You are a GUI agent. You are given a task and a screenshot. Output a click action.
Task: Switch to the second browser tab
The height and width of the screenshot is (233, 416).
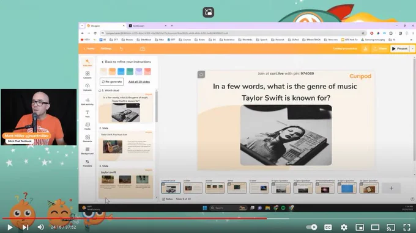(x=147, y=26)
